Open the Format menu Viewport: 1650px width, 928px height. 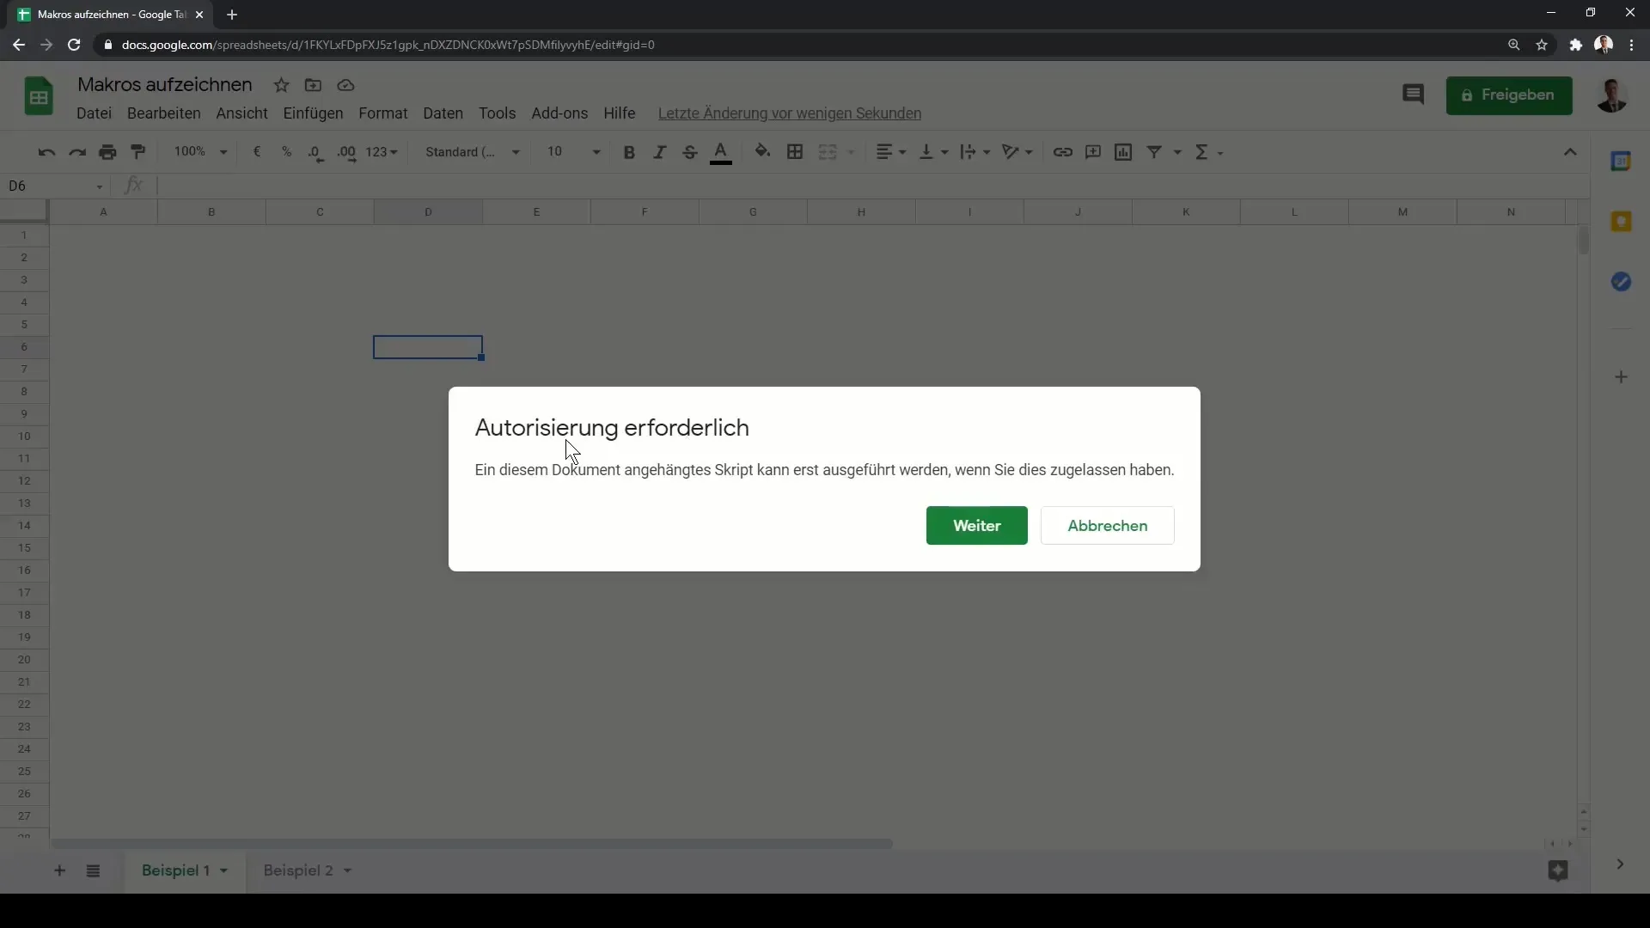383,113
